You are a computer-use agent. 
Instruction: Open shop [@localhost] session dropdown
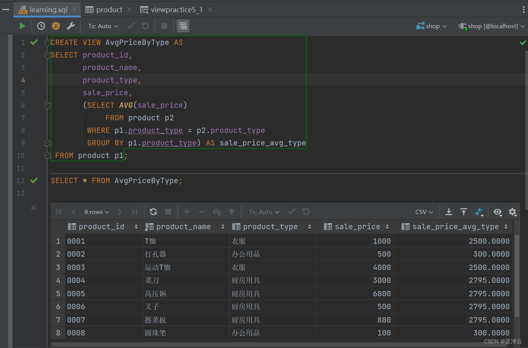click(491, 26)
